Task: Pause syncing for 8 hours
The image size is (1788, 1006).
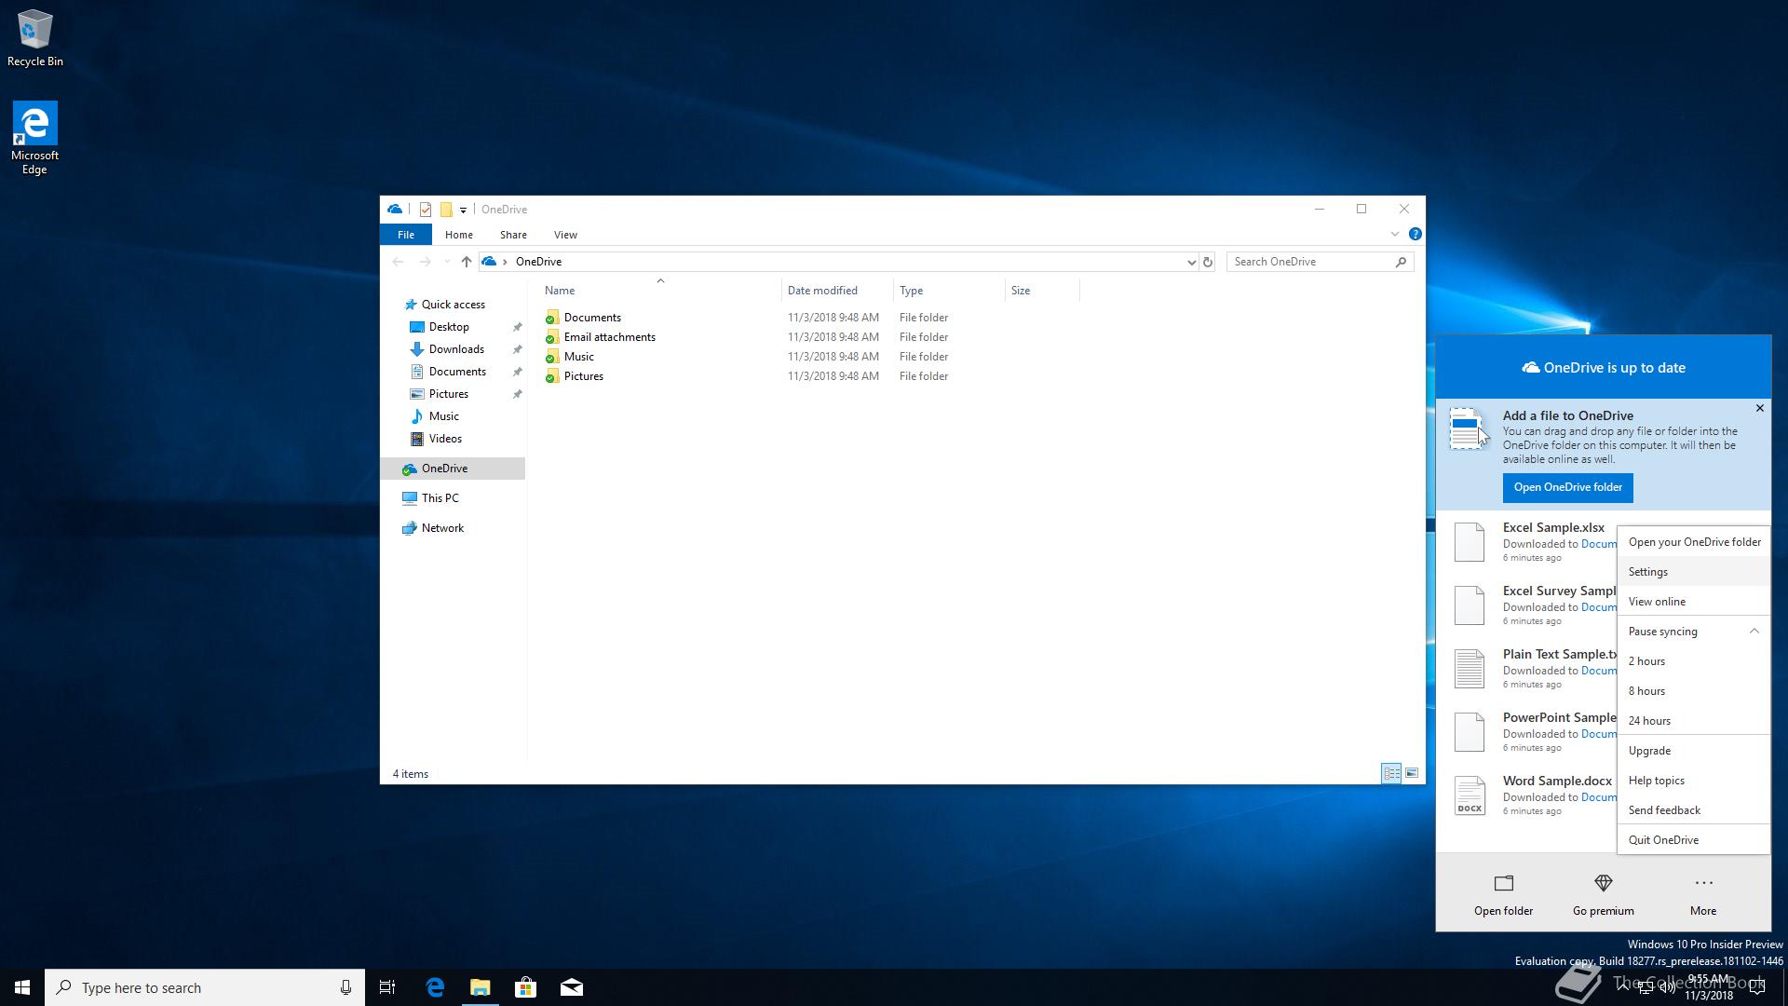Action: (x=1694, y=691)
